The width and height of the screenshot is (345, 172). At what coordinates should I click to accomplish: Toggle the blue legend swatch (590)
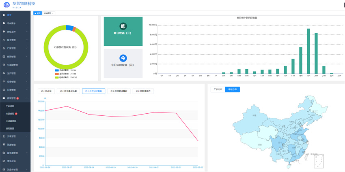tap(56, 70)
